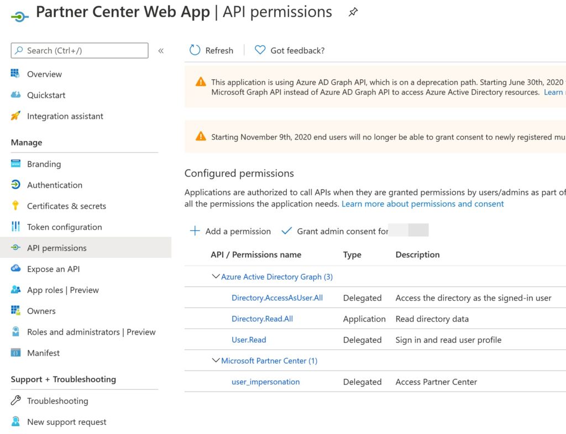
Task: Click the Manifest brackets icon
Action: click(15, 352)
